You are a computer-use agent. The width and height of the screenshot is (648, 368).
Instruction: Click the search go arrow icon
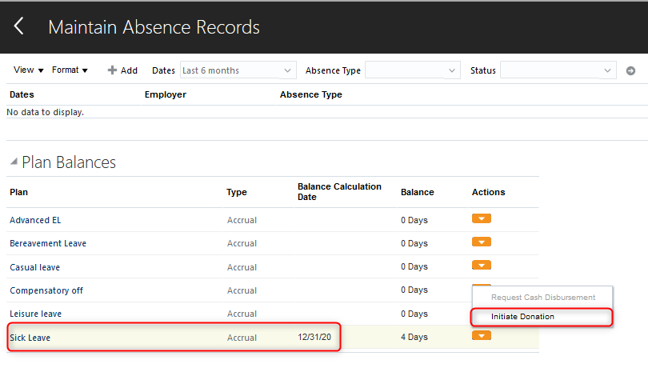click(x=630, y=70)
